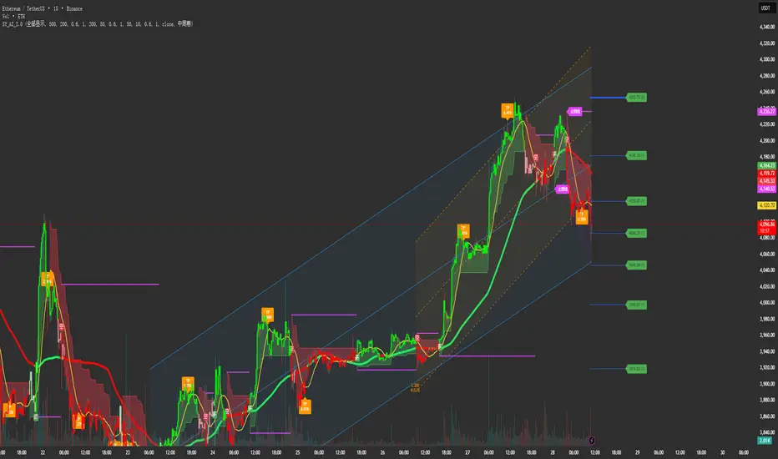Click the 4,000.00 price scale tick
This screenshot has height=459, width=778.
click(x=767, y=303)
